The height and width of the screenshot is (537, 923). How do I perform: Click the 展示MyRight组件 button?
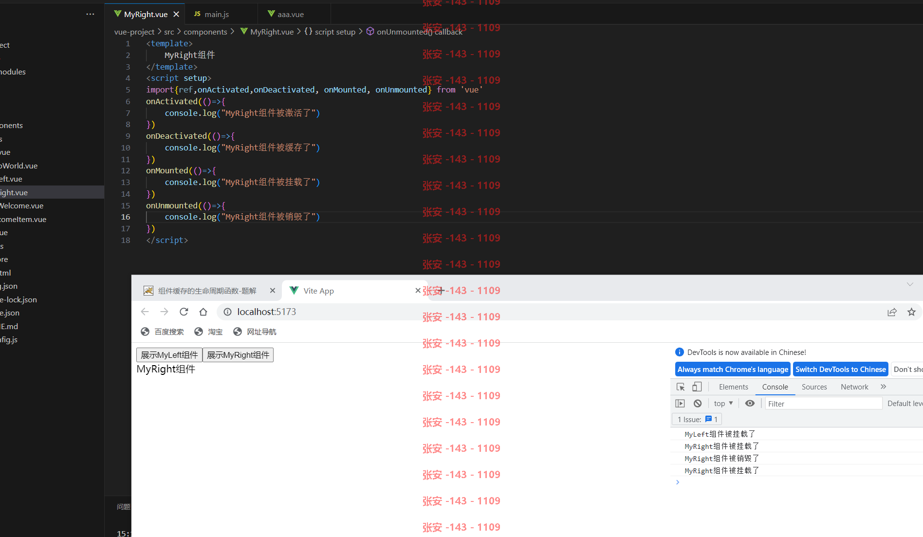238,355
